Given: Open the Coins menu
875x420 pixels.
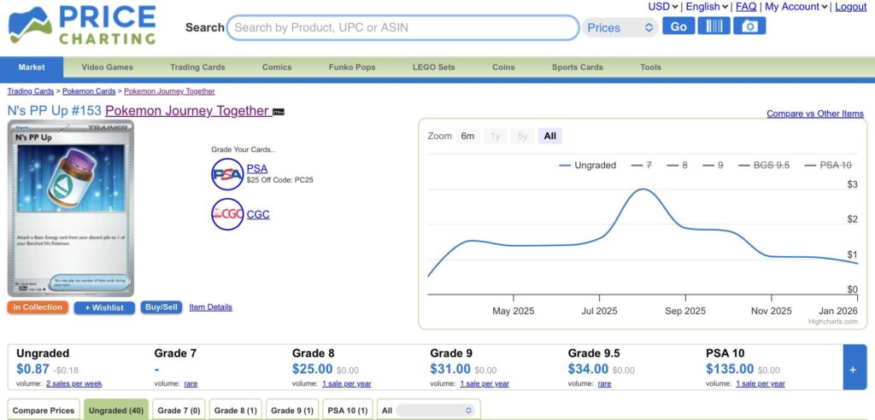Looking at the screenshot, I should [503, 67].
